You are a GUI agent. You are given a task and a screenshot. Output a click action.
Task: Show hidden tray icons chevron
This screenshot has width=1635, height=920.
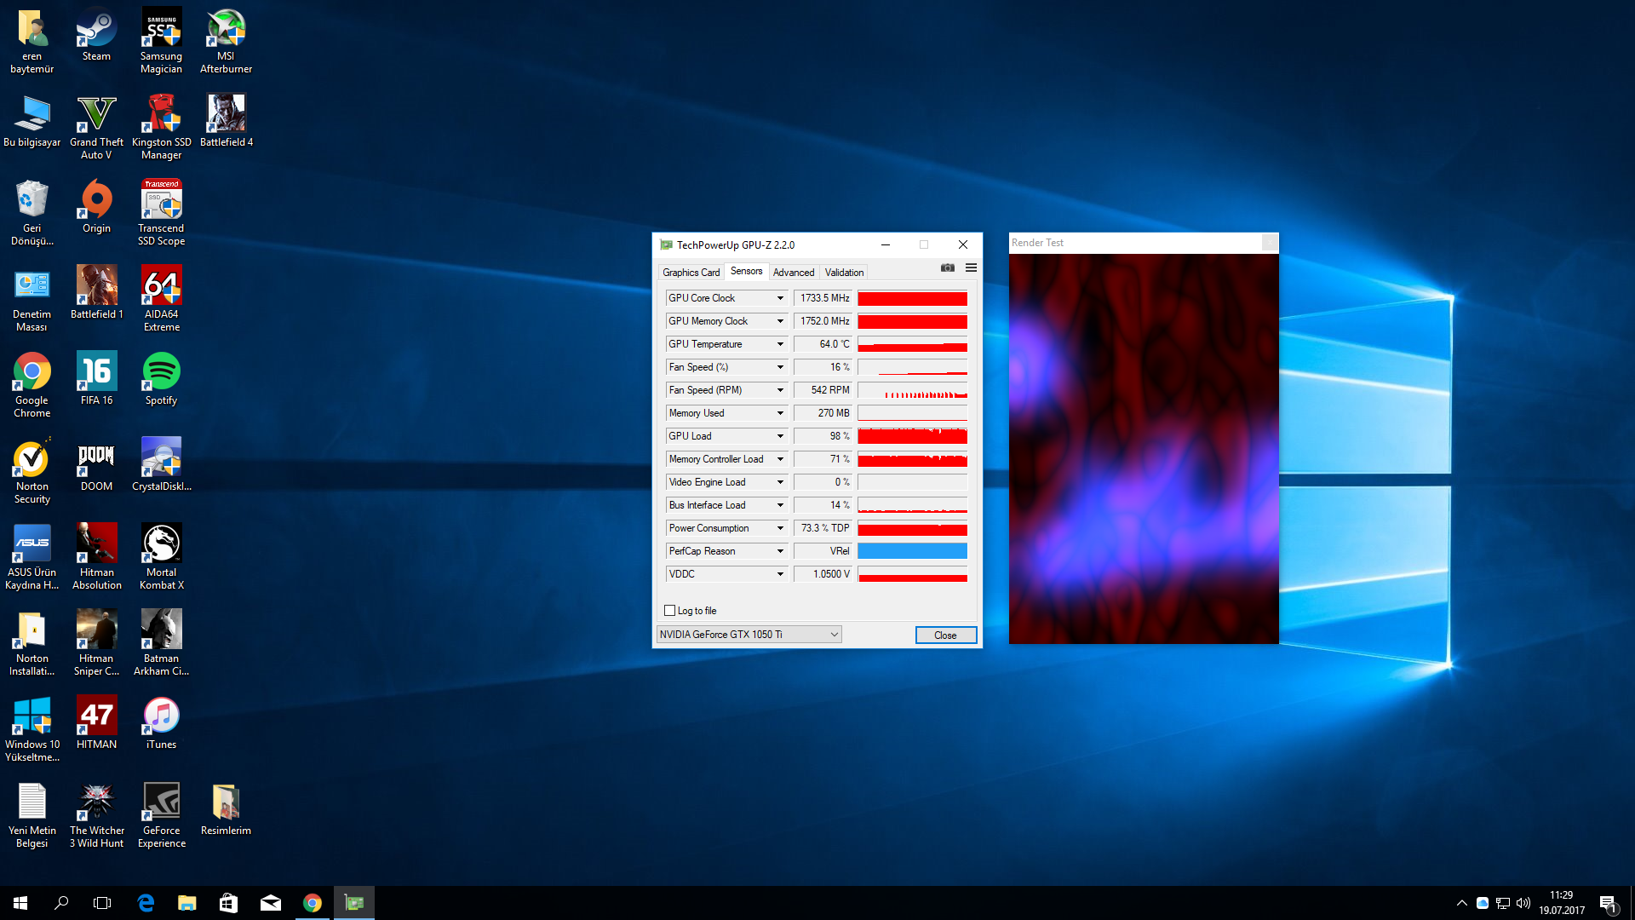[x=1461, y=903]
